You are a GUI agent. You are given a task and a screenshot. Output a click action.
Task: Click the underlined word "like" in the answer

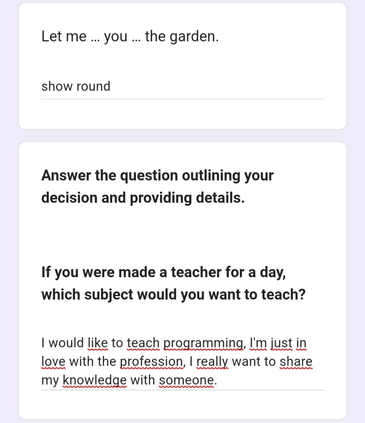pyautogui.click(x=97, y=343)
